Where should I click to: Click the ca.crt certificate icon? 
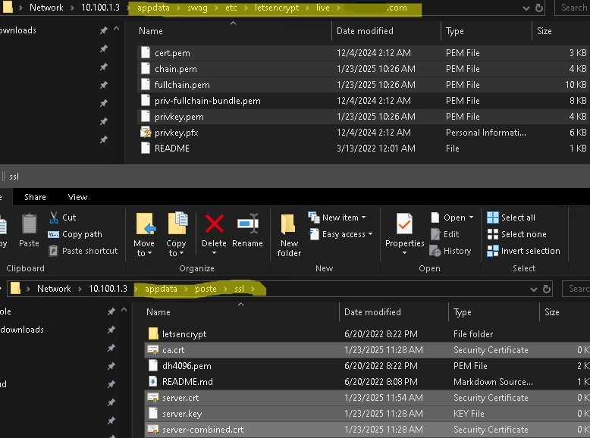click(152, 350)
